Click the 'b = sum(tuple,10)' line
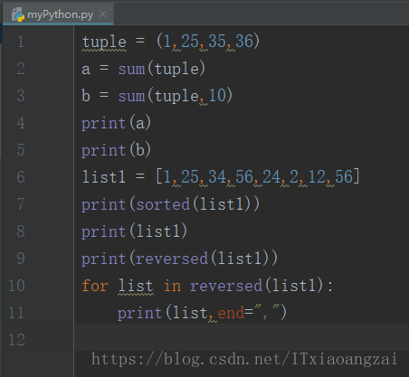 click(157, 96)
